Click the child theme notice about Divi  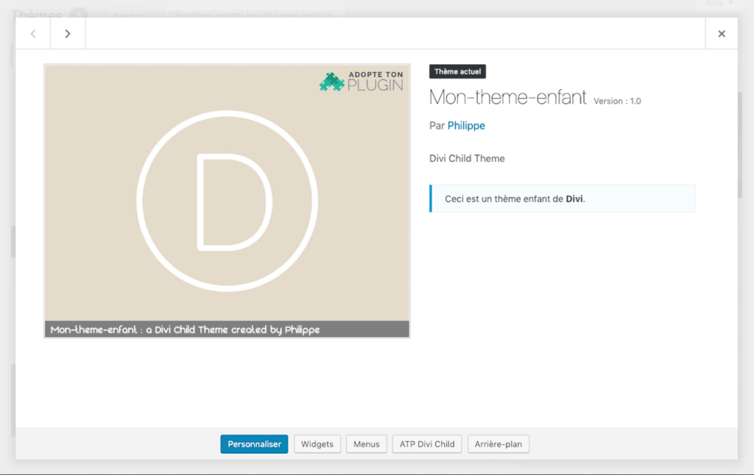562,199
